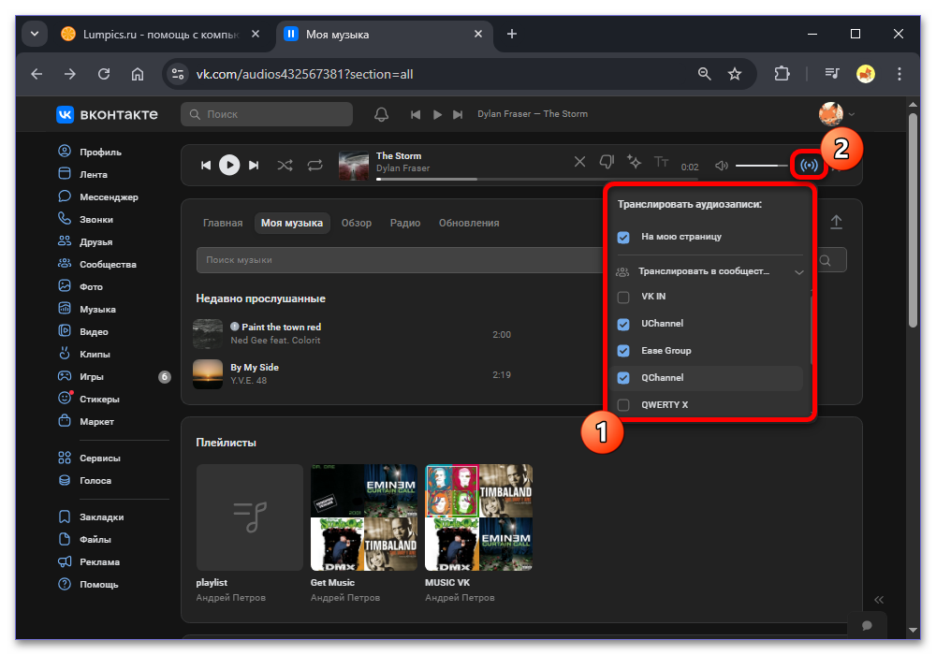Screen dimensions: 936x655
Task: Switch to Радио tab
Action: click(405, 223)
